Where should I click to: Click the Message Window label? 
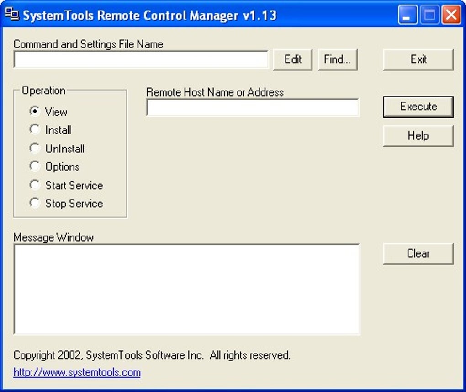click(53, 237)
